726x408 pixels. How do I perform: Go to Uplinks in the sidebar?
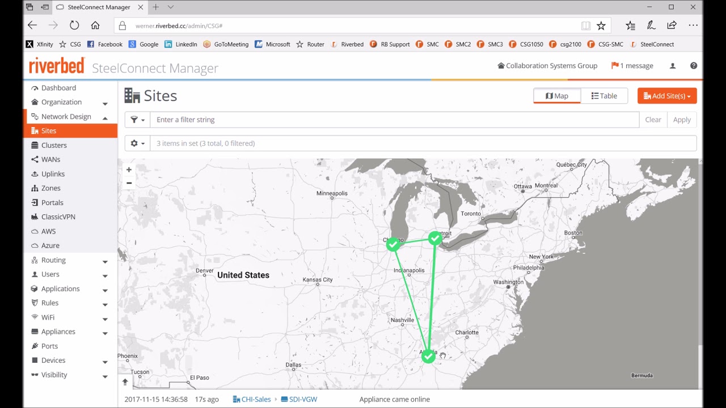53,174
